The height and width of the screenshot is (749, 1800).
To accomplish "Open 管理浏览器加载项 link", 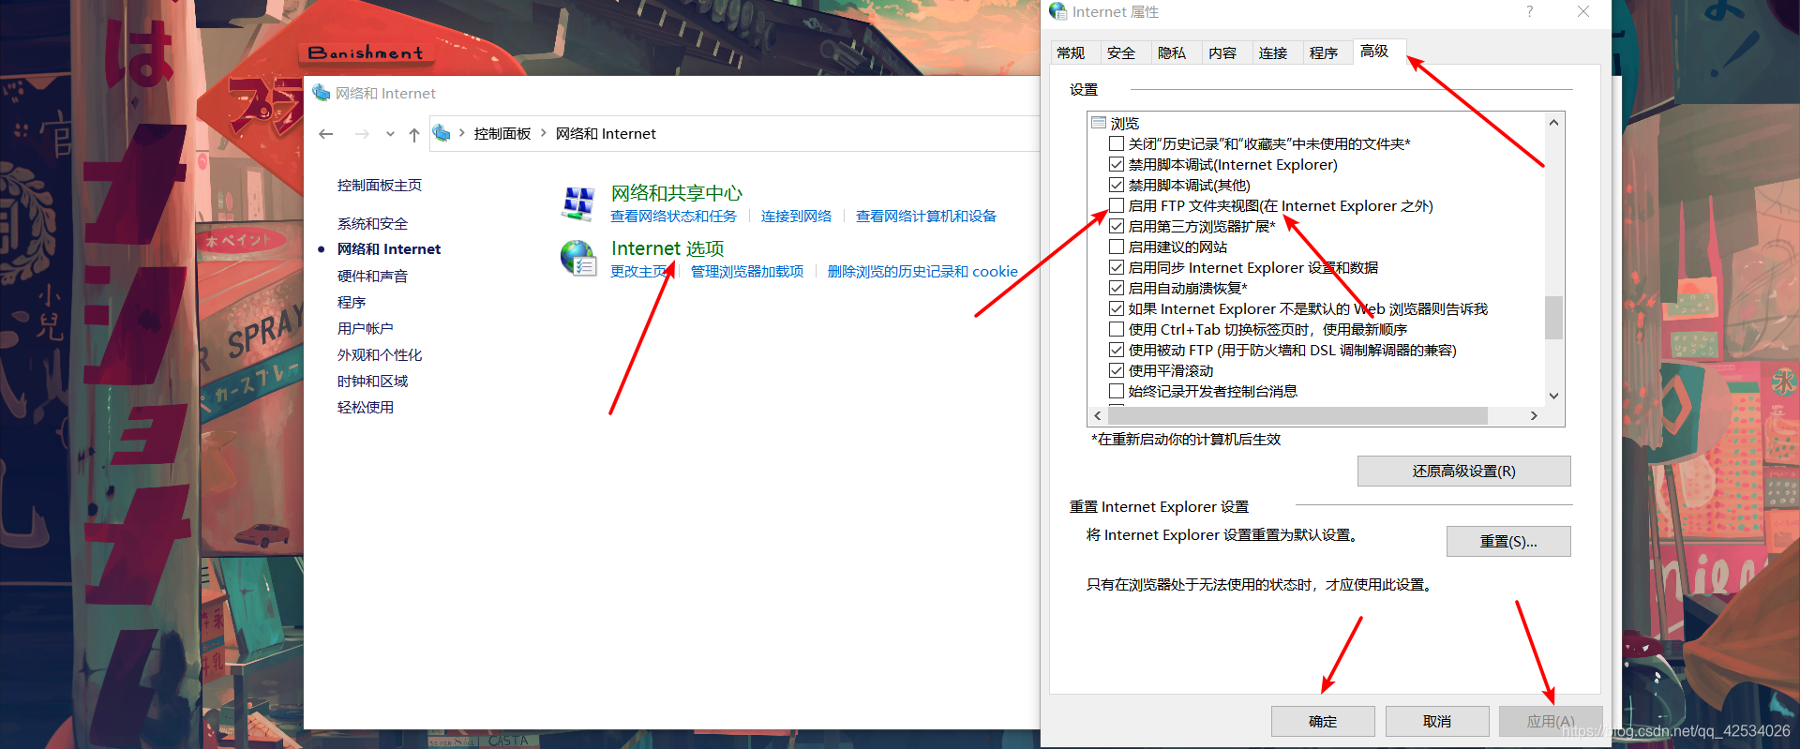I will [747, 272].
